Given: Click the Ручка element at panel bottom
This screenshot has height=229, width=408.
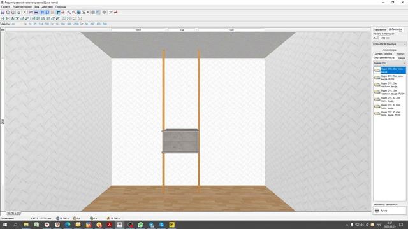Looking at the screenshot, I should pyautogui.click(x=390, y=211).
